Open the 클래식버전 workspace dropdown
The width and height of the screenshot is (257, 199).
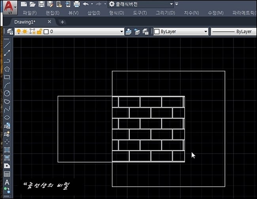140,4
